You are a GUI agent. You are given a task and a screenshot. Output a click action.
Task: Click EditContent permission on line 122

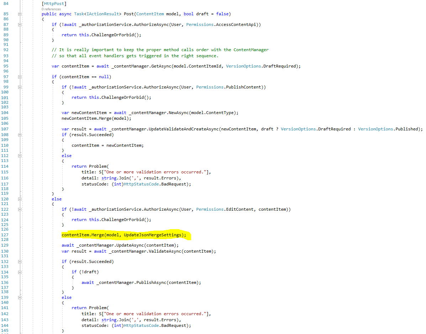coord(240,210)
